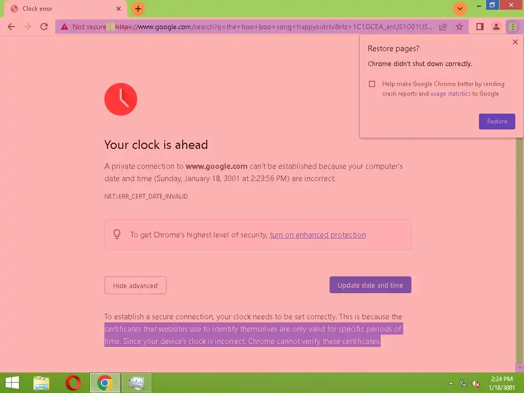Dismiss the Restore pages popup
This screenshot has width=524, height=393.
pos(515,42)
